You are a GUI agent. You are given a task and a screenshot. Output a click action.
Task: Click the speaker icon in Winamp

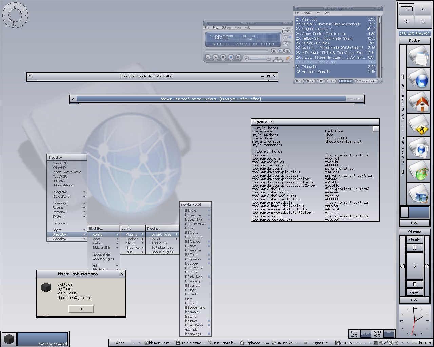coord(246,58)
